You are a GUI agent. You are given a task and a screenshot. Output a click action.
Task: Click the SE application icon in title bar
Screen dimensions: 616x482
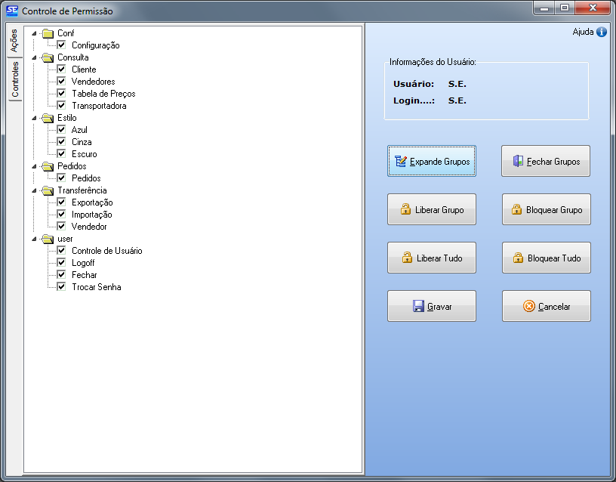pos(11,11)
